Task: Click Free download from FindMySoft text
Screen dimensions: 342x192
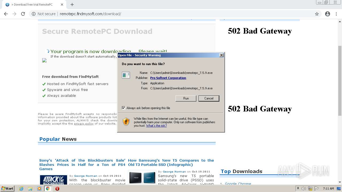Action: tap(71, 77)
